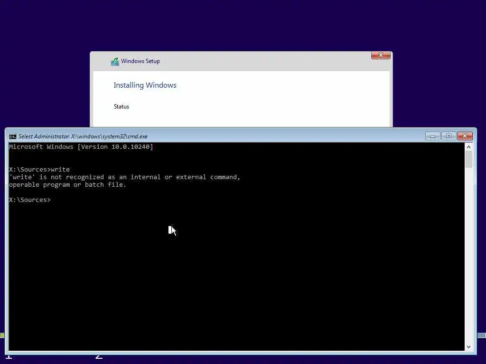
Task: Click the 'operable program or batch file.' line
Action: 67,185
